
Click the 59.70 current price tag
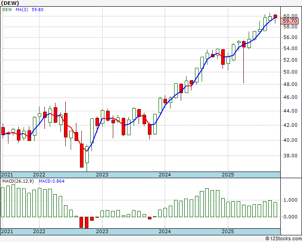tap(290, 21)
